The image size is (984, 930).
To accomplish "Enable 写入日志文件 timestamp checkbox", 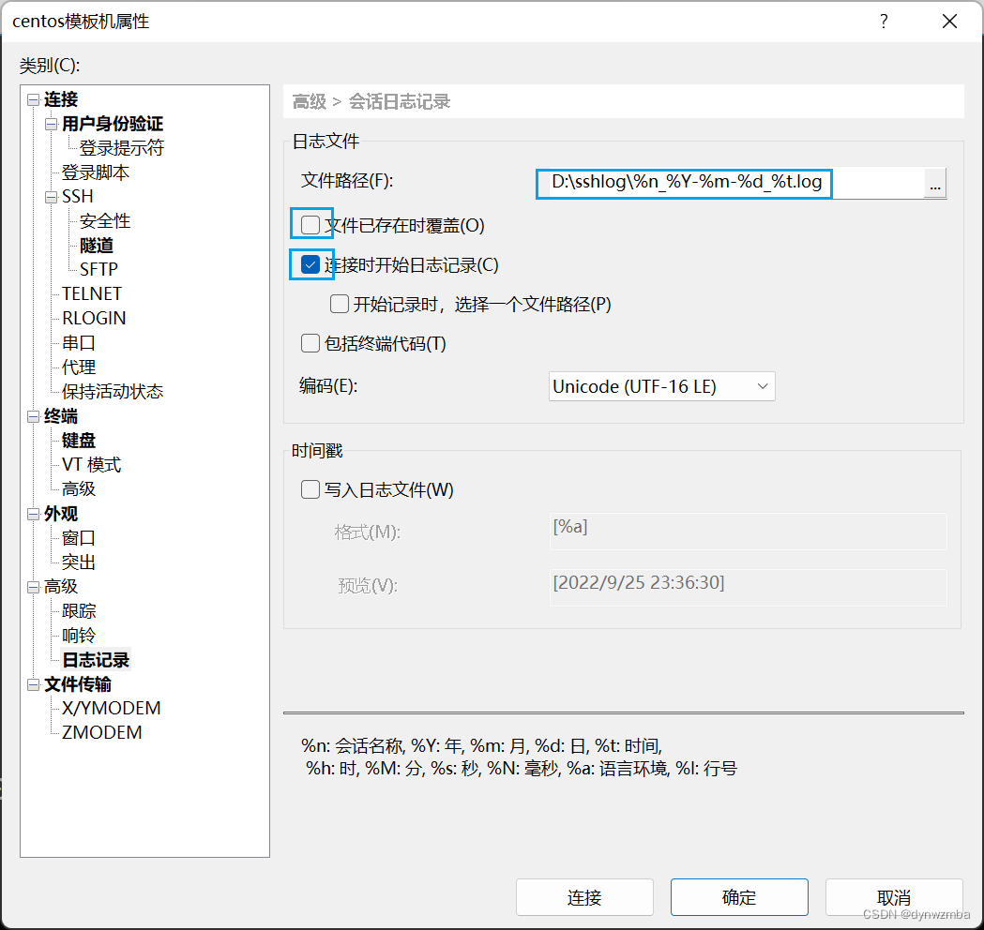I will (x=310, y=489).
